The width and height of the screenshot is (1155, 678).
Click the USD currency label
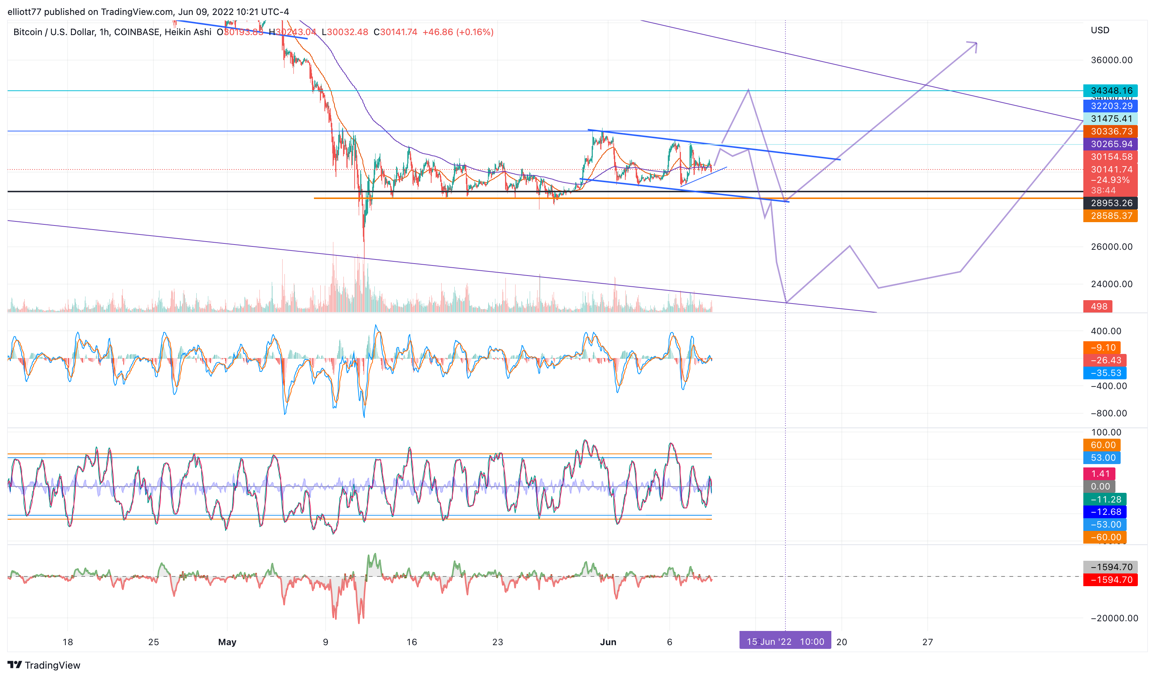click(x=1100, y=30)
